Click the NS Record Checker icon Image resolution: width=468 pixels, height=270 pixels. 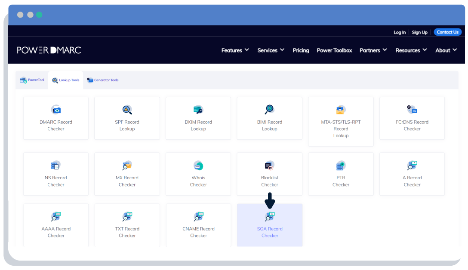pos(55,165)
